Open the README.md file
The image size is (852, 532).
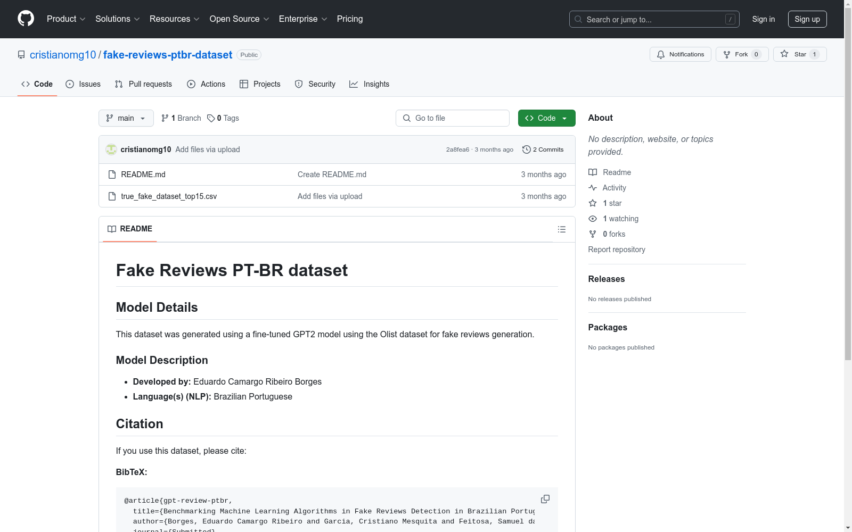pyautogui.click(x=143, y=174)
